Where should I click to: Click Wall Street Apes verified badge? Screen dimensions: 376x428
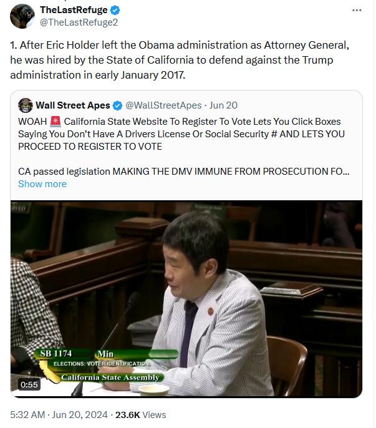[118, 105]
